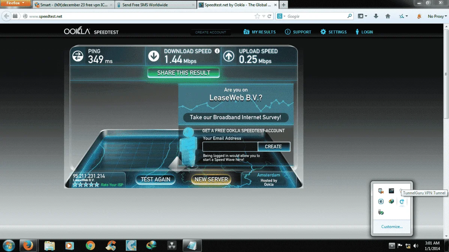Collapse the hidden tray icons arrow
Viewport: 449px width, 252px height.
pyautogui.click(x=392, y=246)
